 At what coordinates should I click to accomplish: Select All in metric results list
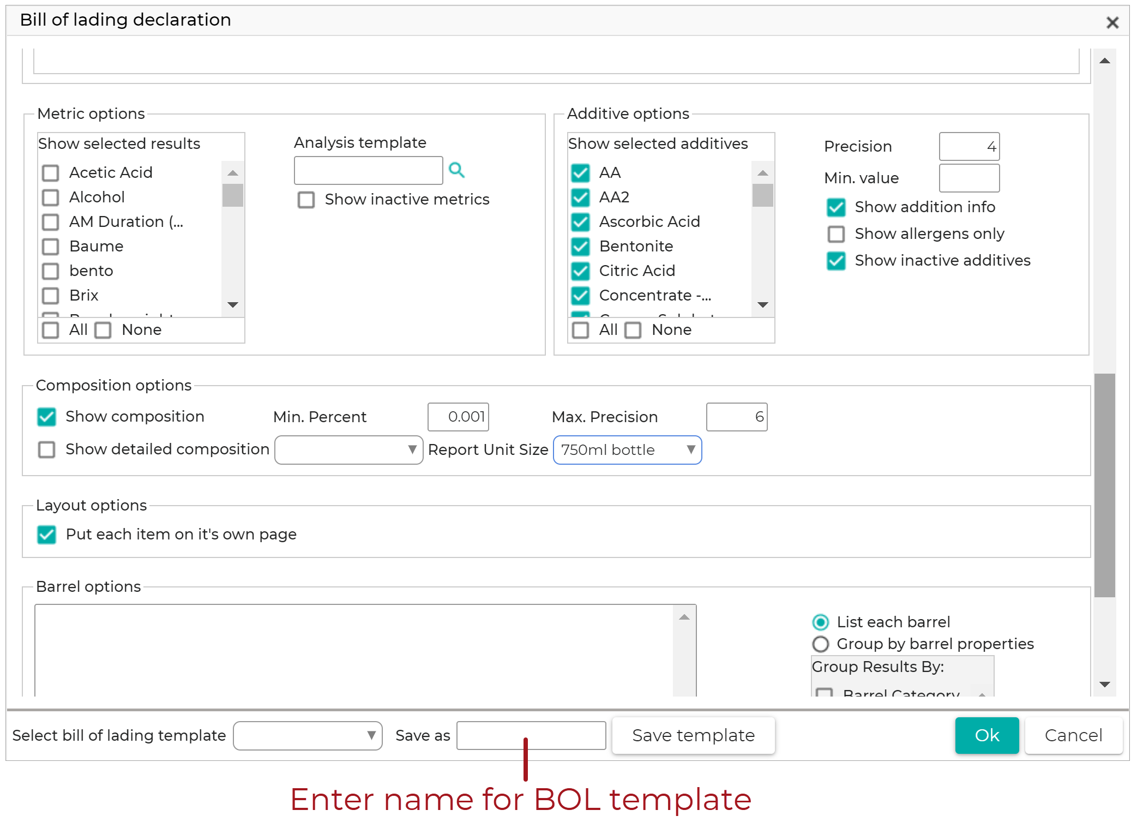point(51,330)
